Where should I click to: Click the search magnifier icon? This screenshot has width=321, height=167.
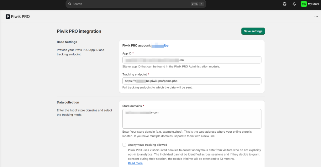70,4
